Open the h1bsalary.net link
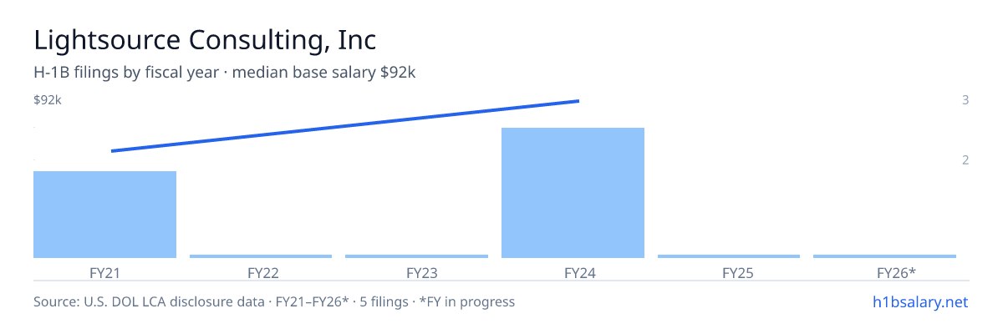Viewport: 1003px width, 334px height. click(920, 301)
